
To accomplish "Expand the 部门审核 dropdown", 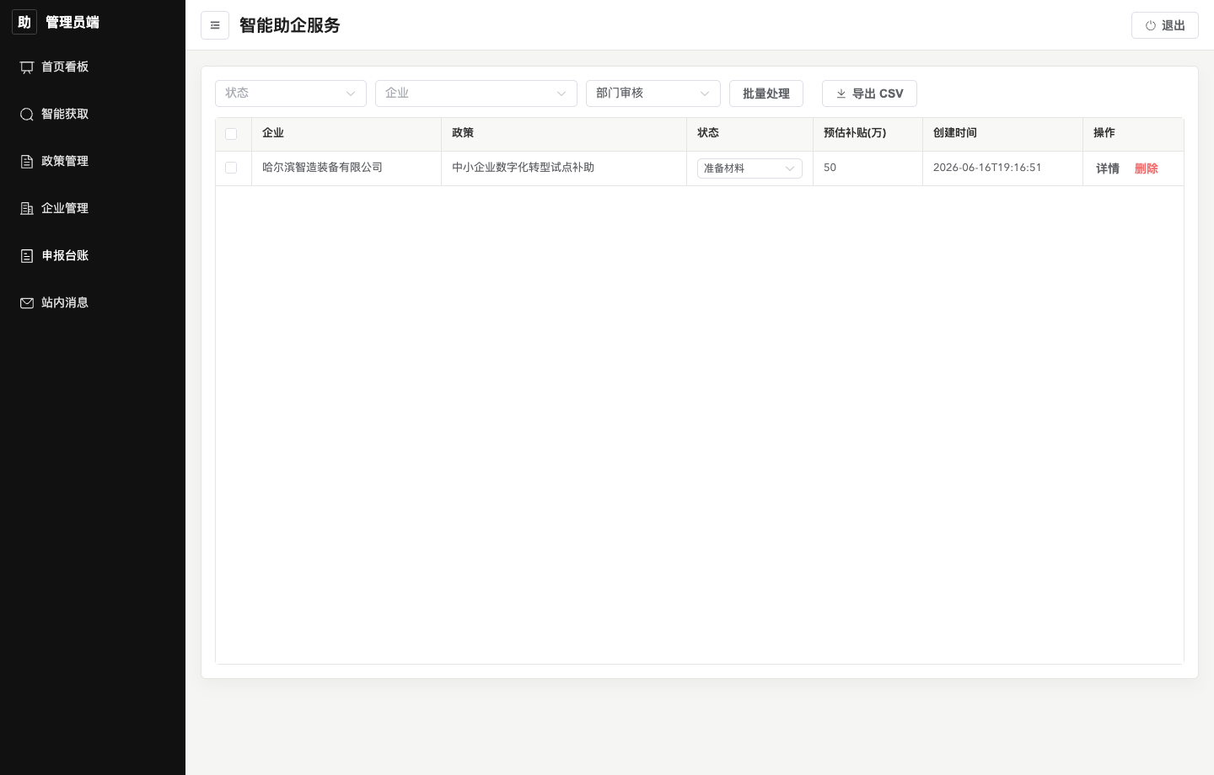I will point(653,94).
